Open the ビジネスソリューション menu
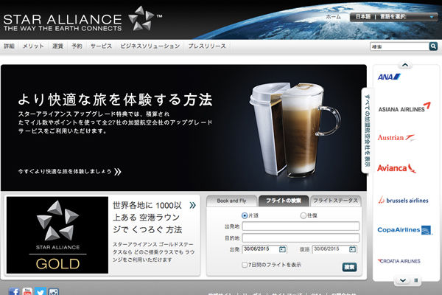The image size is (442, 295). (150, 46)
